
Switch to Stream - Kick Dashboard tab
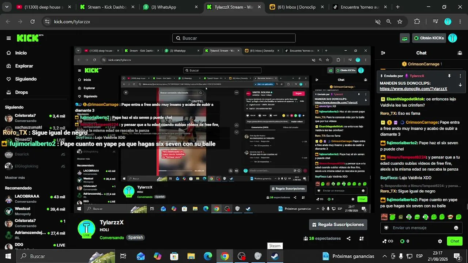click(x=107, y=7)
